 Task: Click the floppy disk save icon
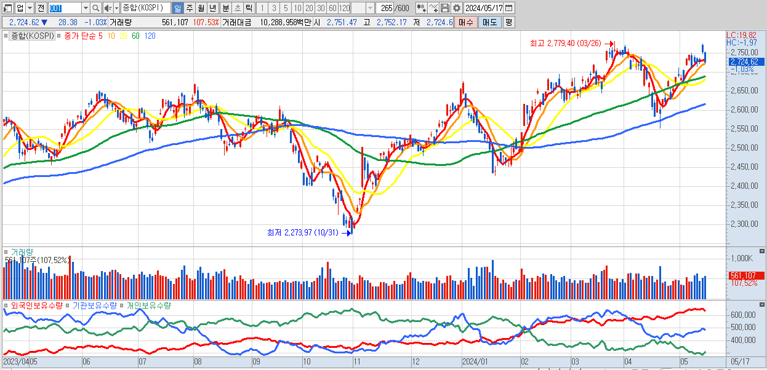point(445,8)
